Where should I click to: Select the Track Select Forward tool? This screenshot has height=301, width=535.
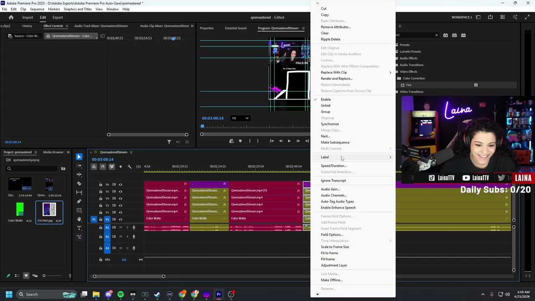79,166
